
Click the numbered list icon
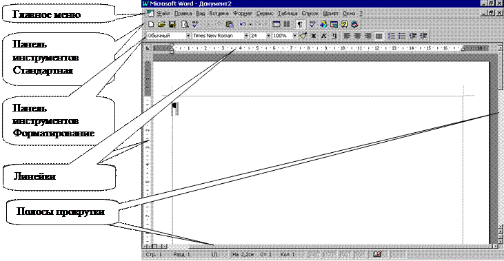(391, 36)
